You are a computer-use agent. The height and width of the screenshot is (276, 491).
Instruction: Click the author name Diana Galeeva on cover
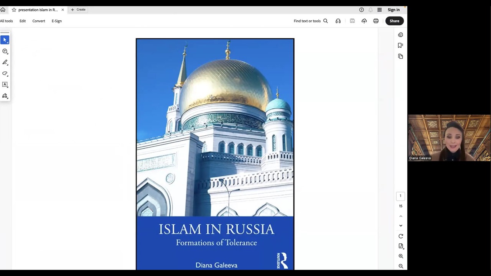click(x=216, y=265)
